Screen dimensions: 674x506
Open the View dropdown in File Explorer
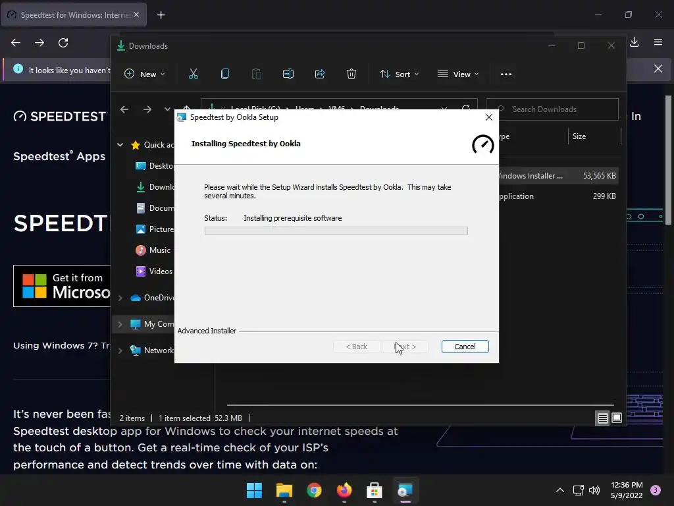458,74
